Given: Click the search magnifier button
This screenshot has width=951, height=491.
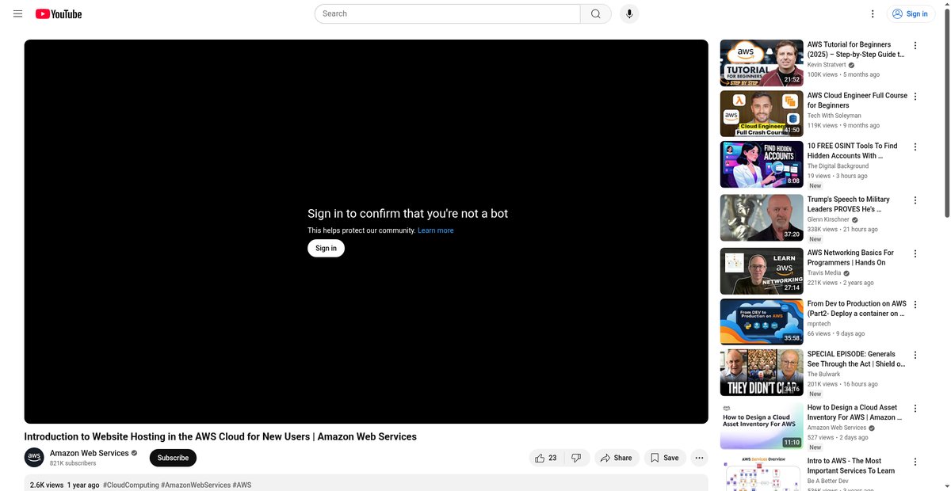Looking at the screenshot, I should tap(596, 13).
